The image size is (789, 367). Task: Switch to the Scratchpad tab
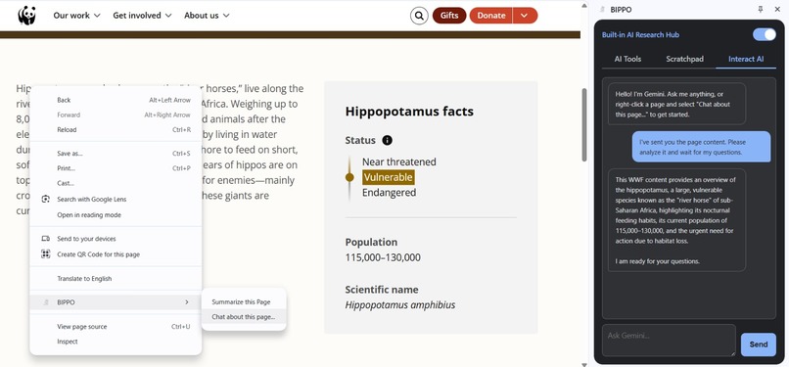point(684,59)
